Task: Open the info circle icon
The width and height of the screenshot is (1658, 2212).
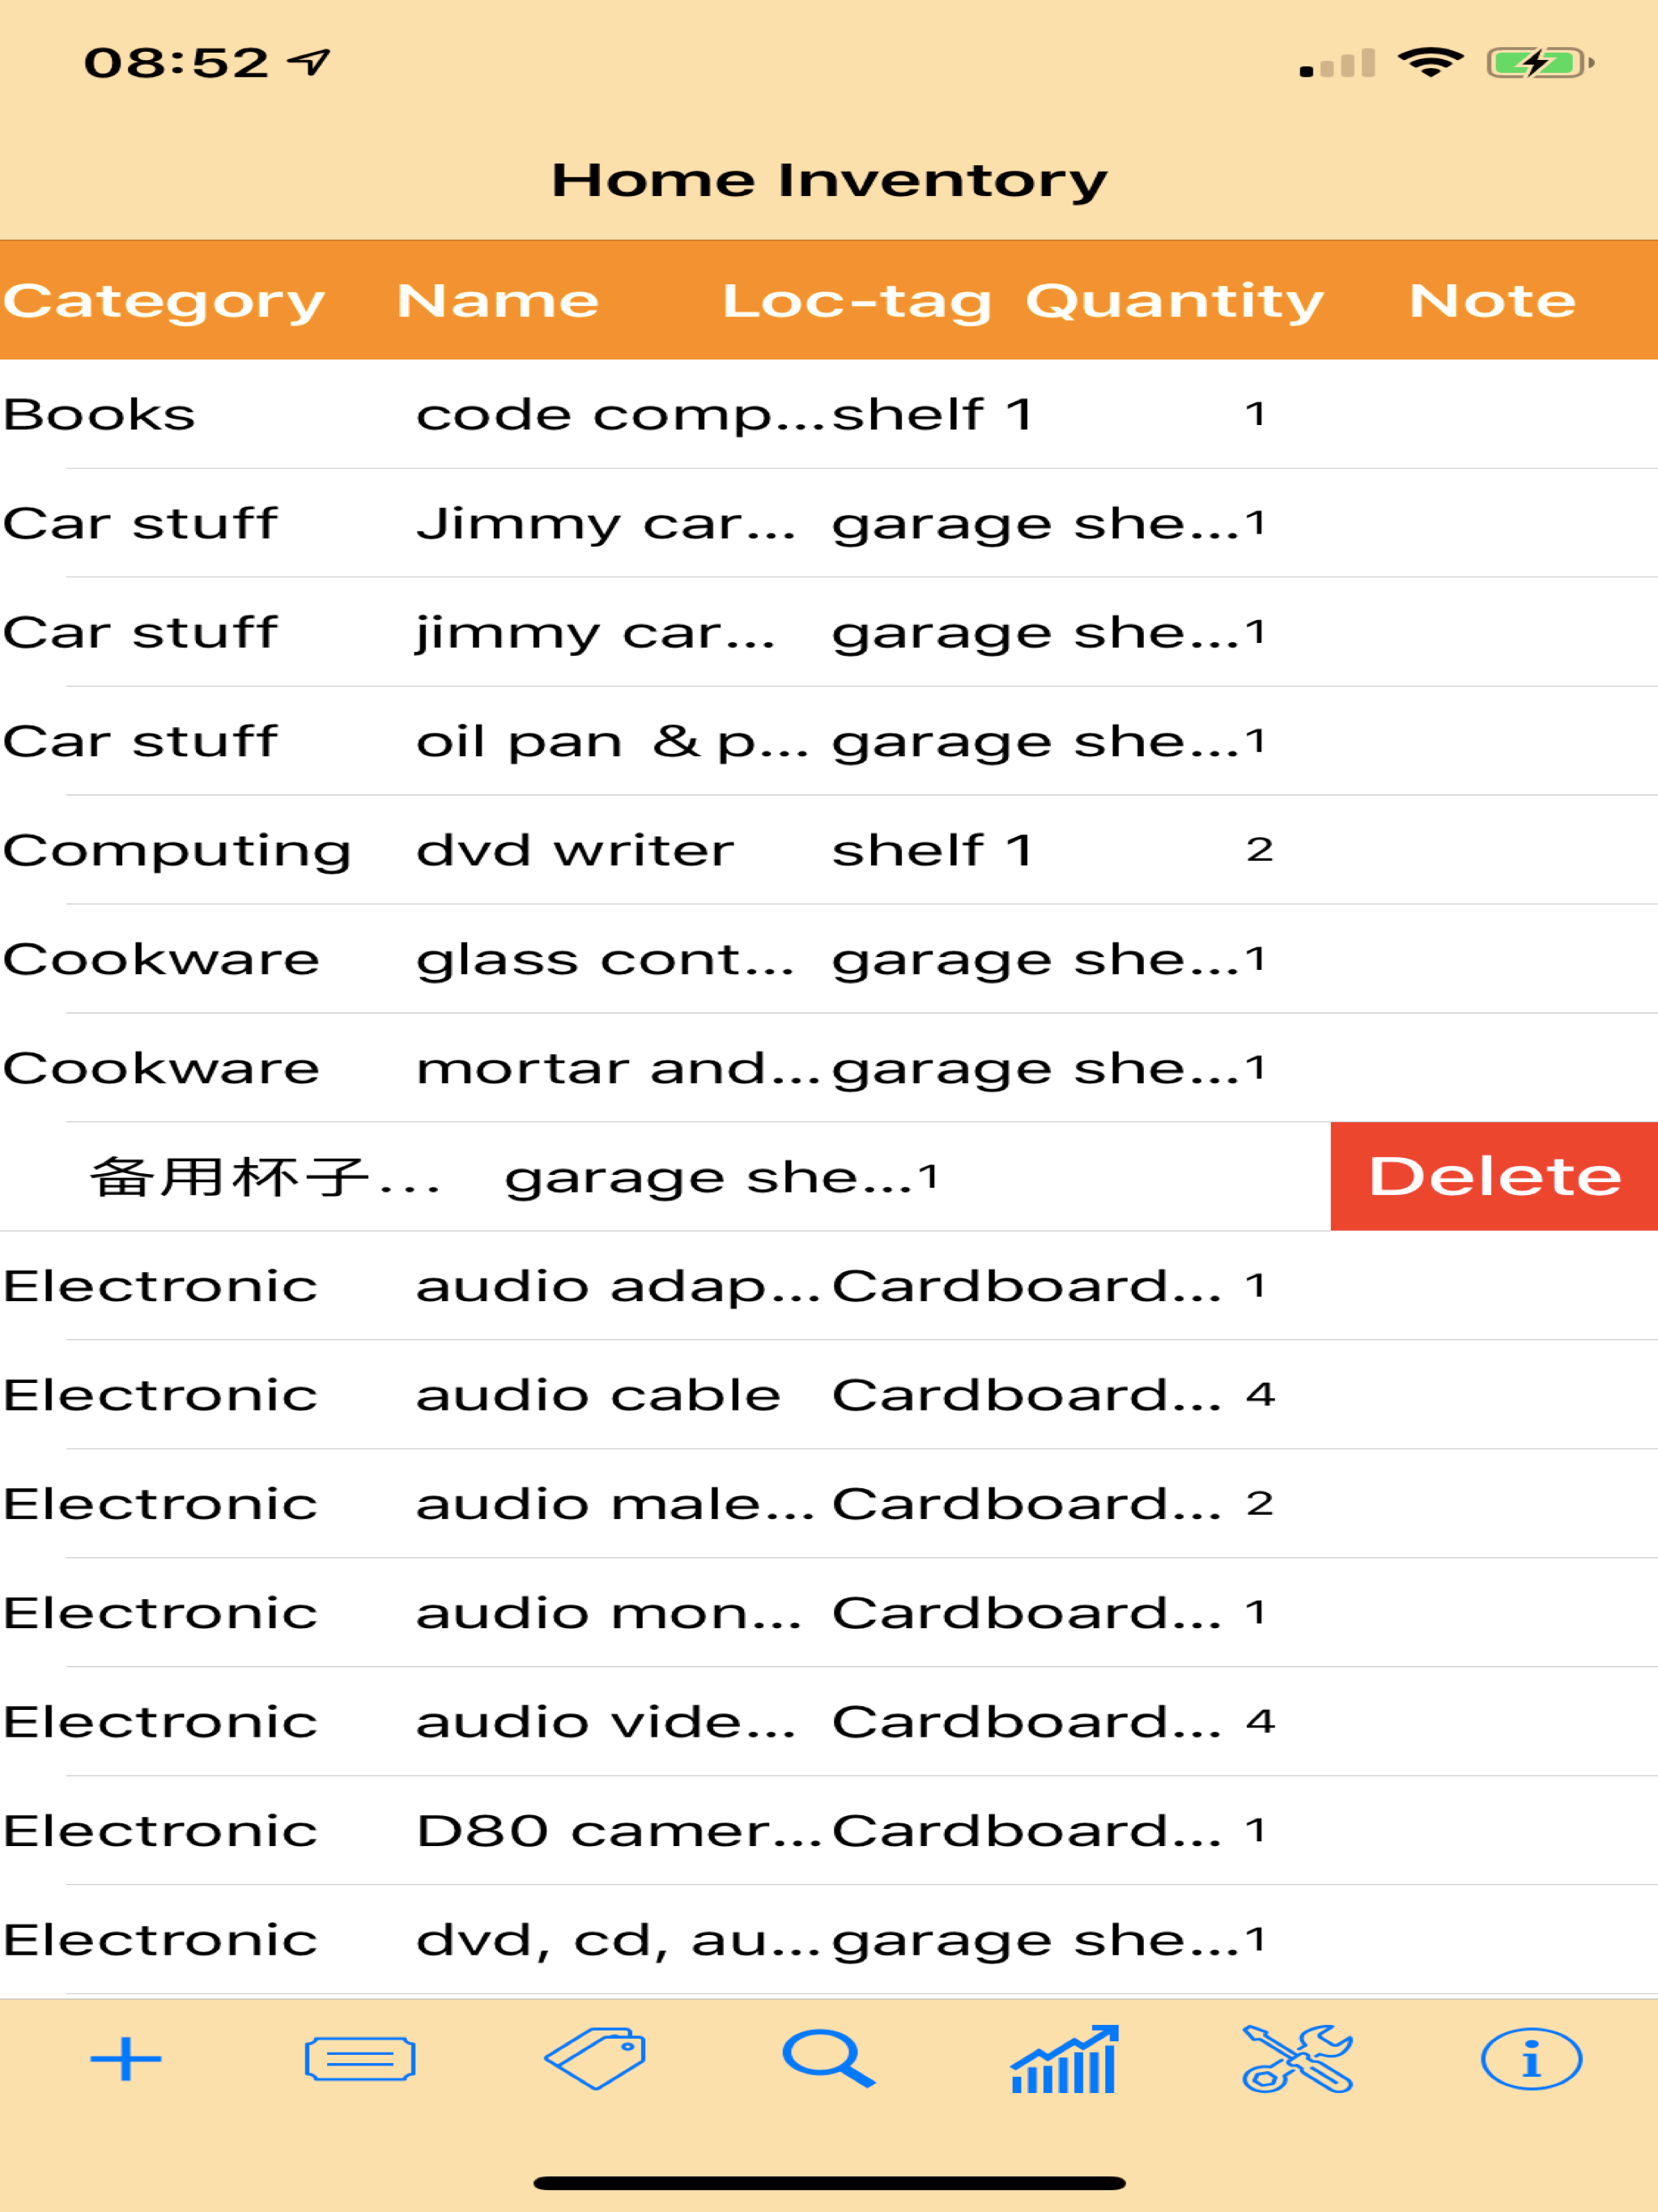Action: click(1531, 2060)
